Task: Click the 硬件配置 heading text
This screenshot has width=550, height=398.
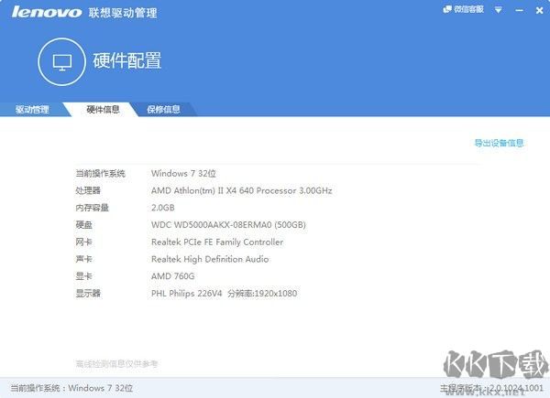Action: [x=127, y=60]
